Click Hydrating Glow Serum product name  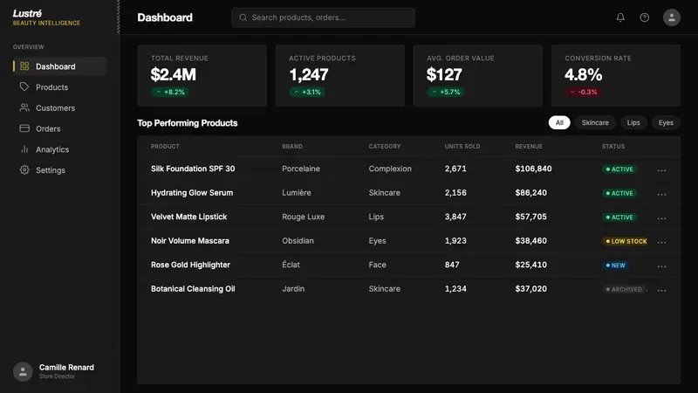click(192, 192)
